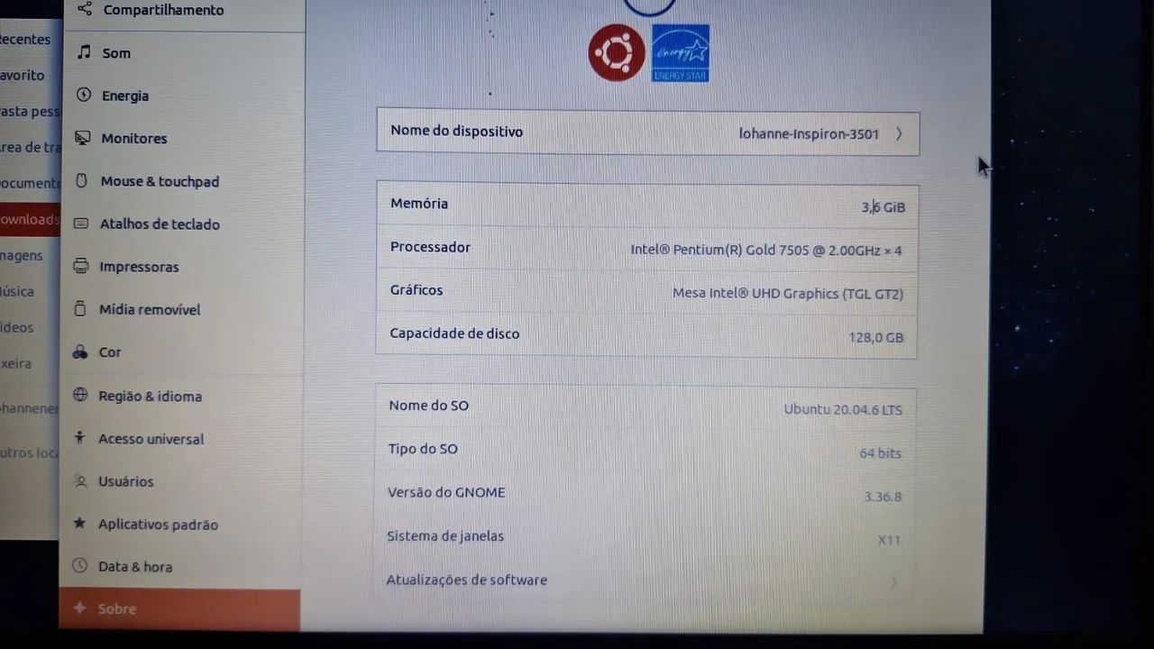Click the users icon beside Usuários
This screenshot has height=649, width=1154.
point(79,481)
